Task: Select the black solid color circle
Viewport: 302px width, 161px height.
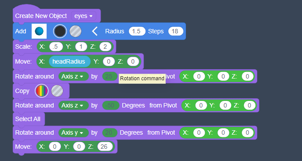Action: [x=60, y=31]
